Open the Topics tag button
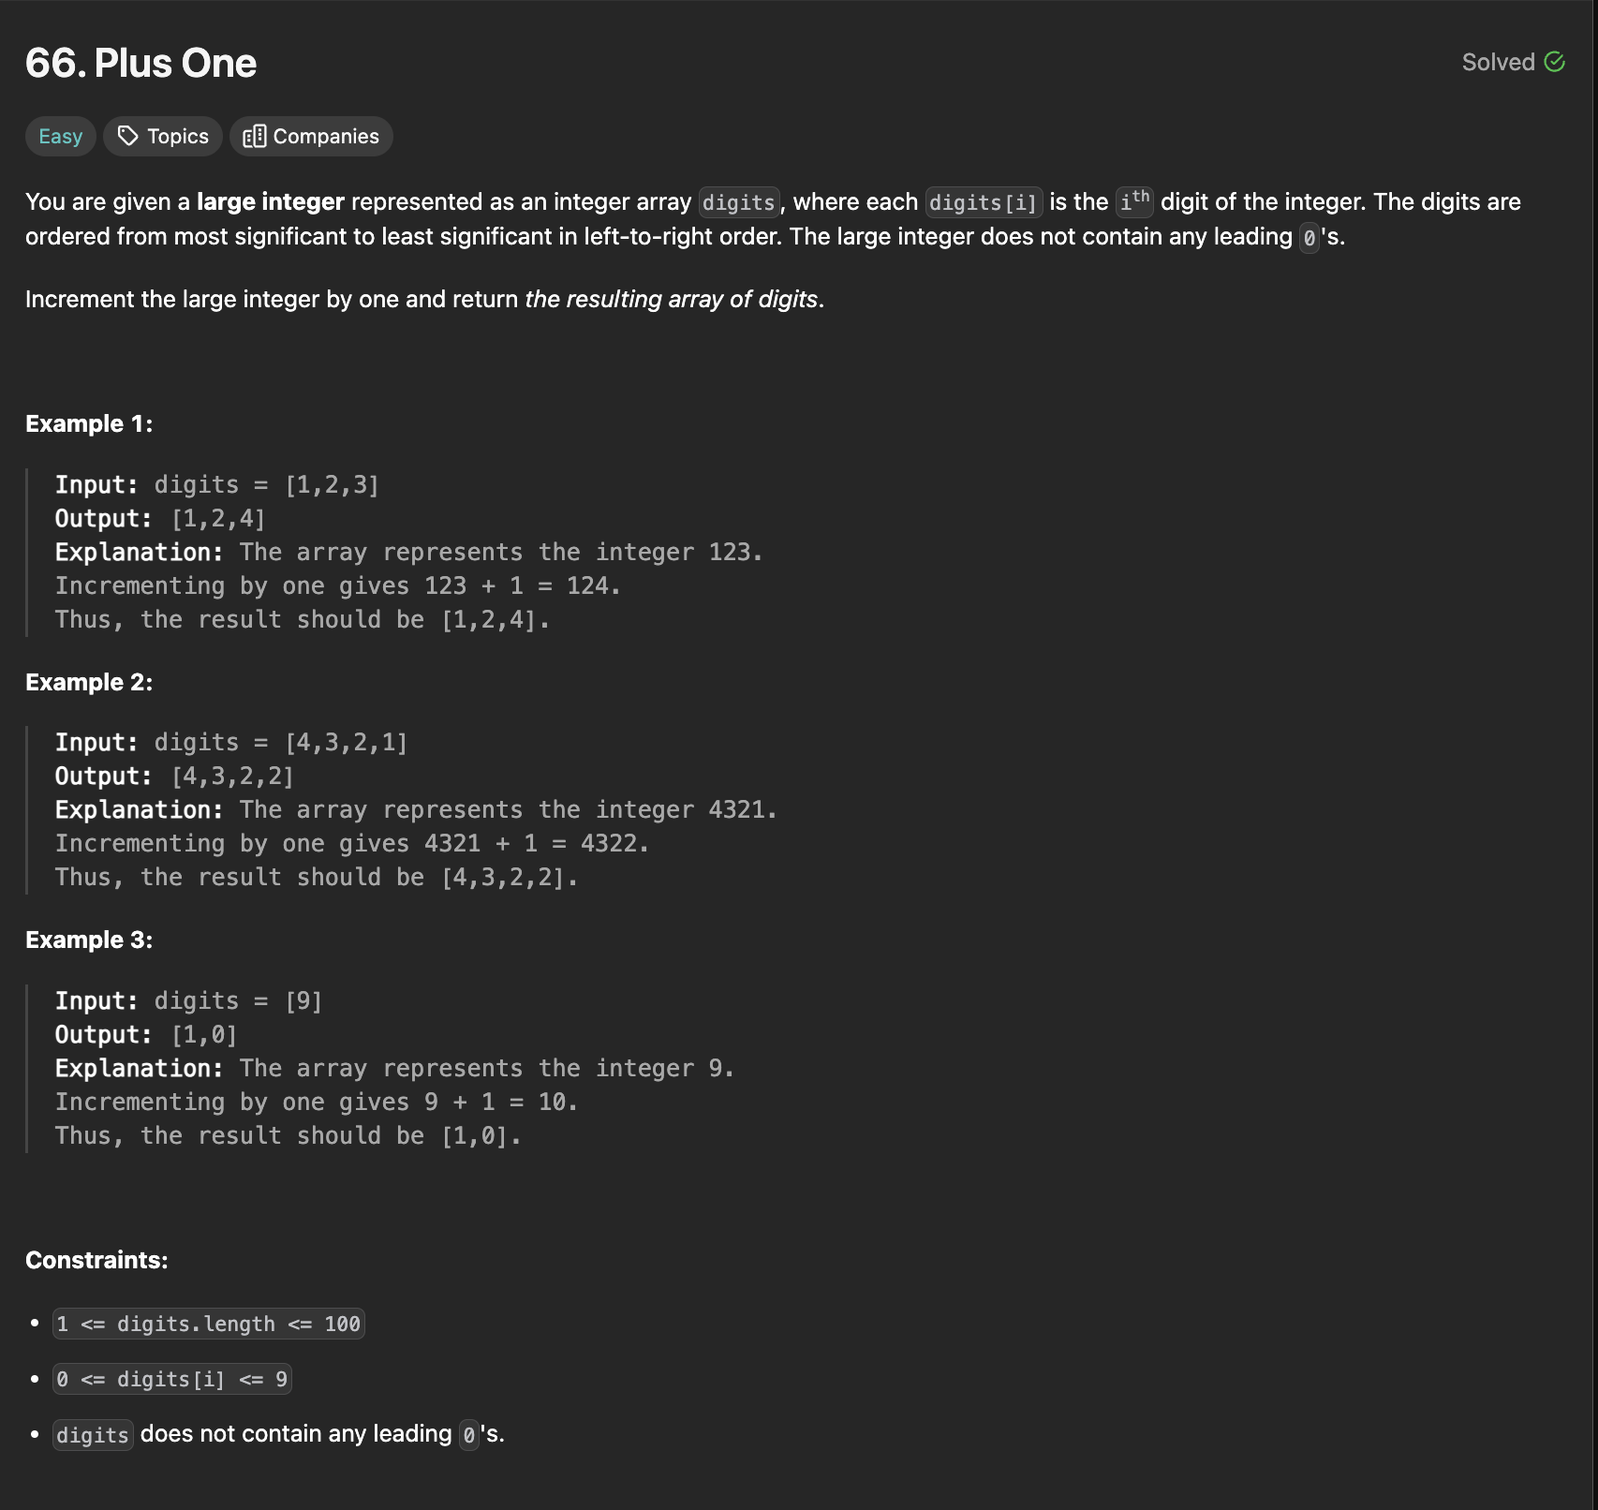Screen dimensions: 1598x1510 [163, 137]
